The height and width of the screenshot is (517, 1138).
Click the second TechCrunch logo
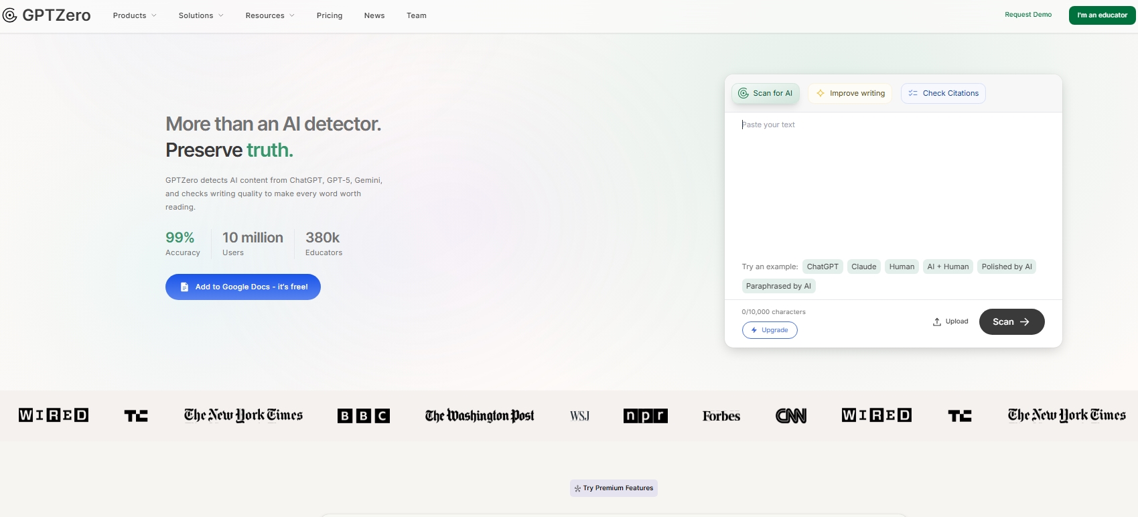960,416
